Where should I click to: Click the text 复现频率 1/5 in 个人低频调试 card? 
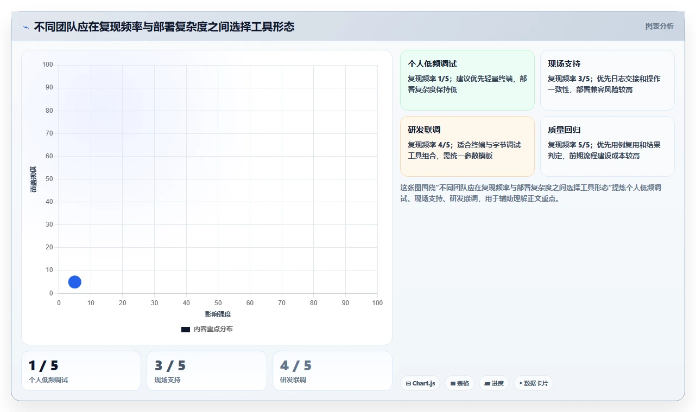pyautogui.click(x=430, y=79)
